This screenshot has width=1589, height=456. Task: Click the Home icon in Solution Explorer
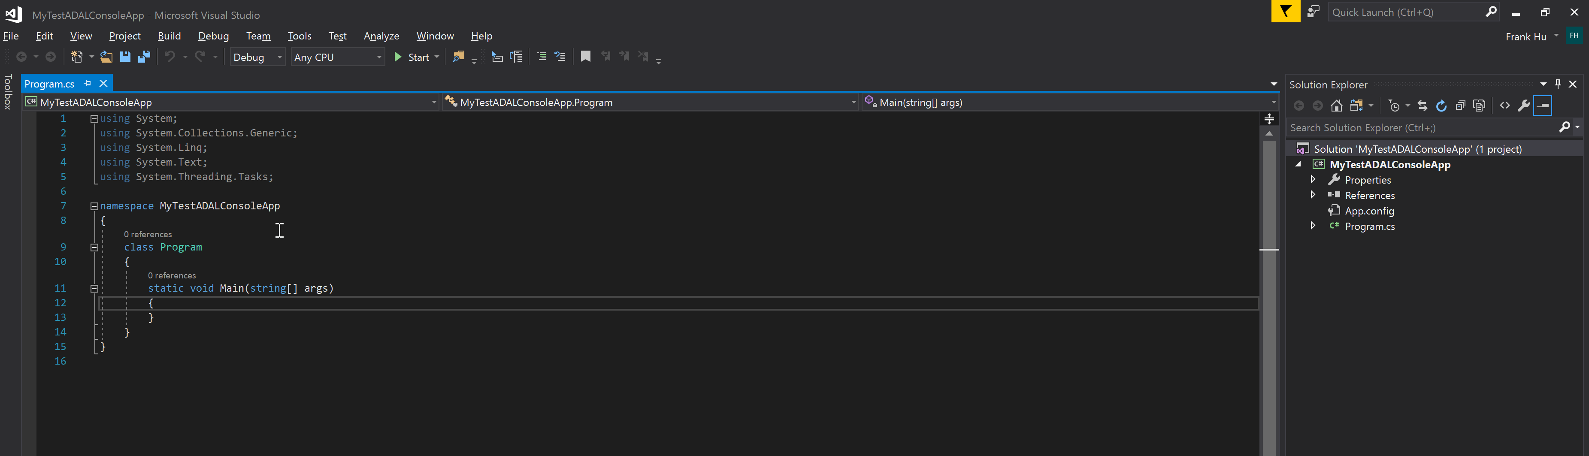1337,106
